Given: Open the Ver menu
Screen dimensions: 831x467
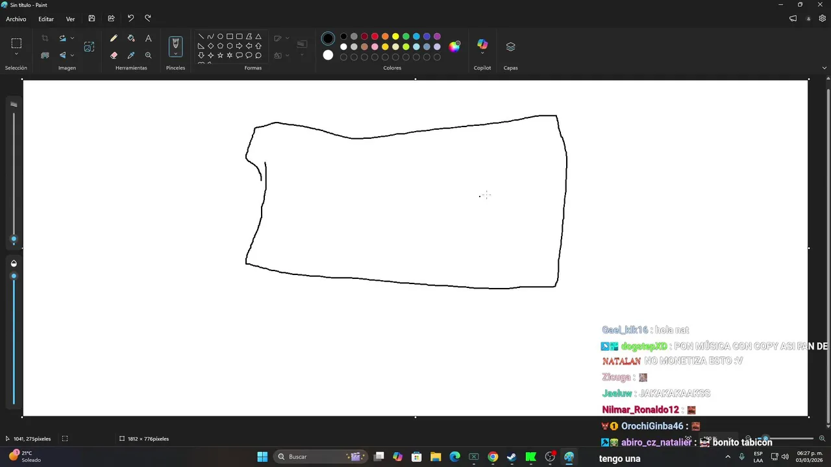Looking at the screenshot, I should point(70,19).
